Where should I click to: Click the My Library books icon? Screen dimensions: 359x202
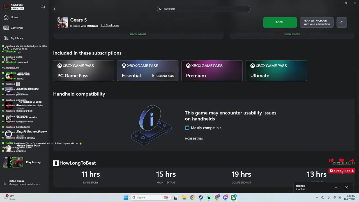6,38
